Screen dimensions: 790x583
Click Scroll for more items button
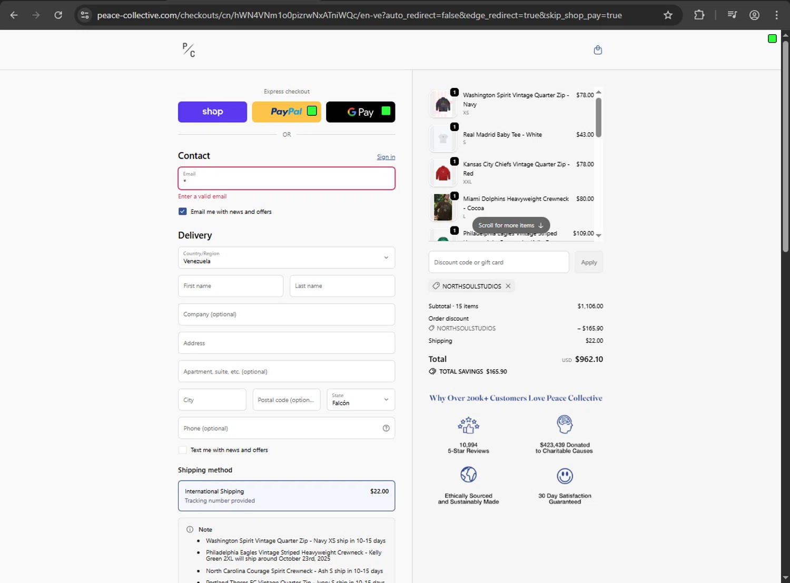click(x=511, y=225)
